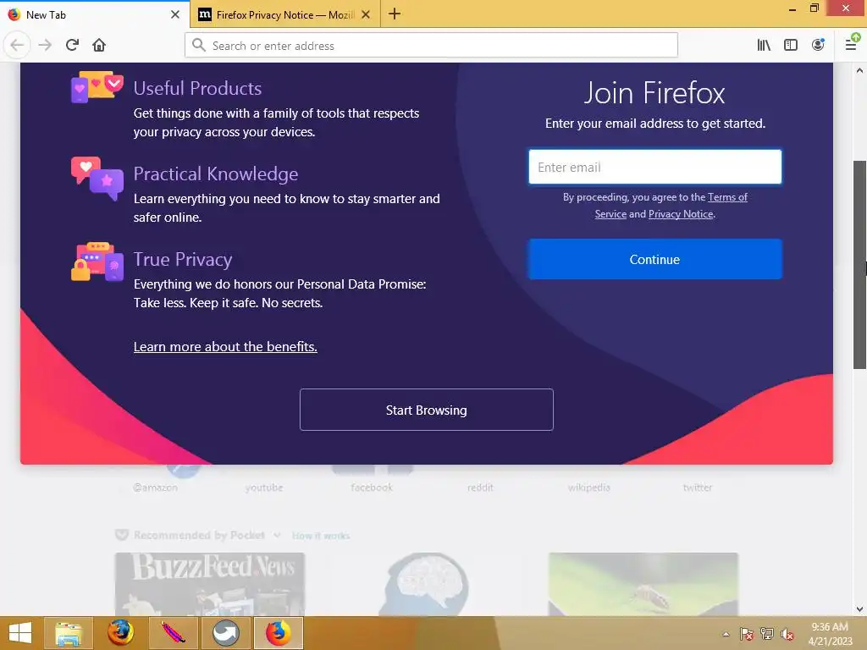Viewport: 867px width, 650px height.
Task: Click the How it works link
Action: coord(321,536)
